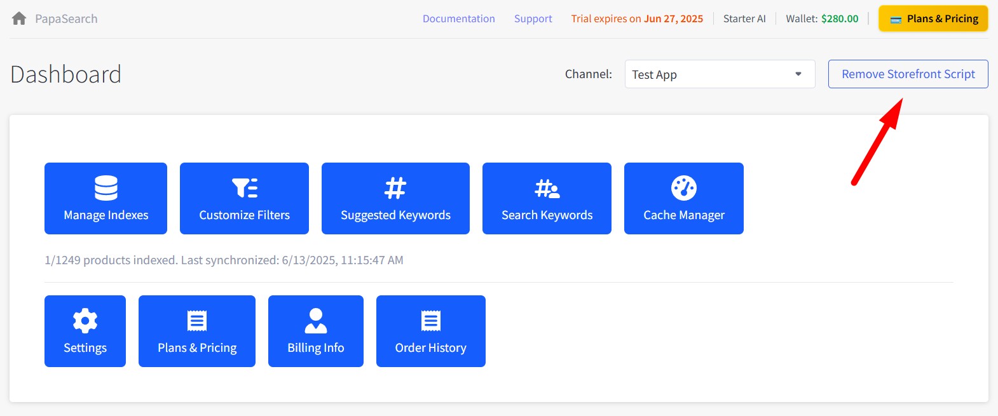Click the Search Keywords label
The height and width of the screenshot is (416, 998).
(547, 215)
